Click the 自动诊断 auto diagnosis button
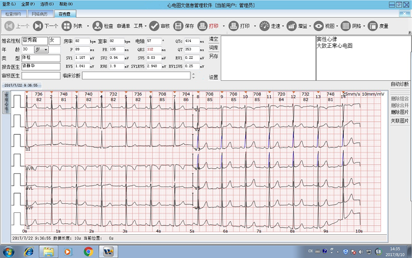The width and height of the screenshot is (412, 258). click(x=399, y=84)
